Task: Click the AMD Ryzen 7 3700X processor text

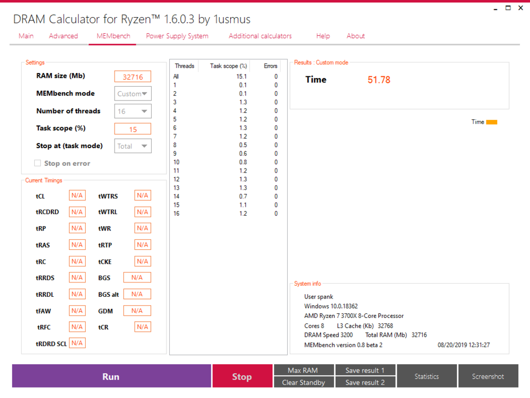Action: pyautogui.click(x=354, y=316)
